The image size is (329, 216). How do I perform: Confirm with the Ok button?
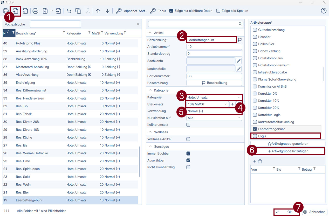click(286, 212)
